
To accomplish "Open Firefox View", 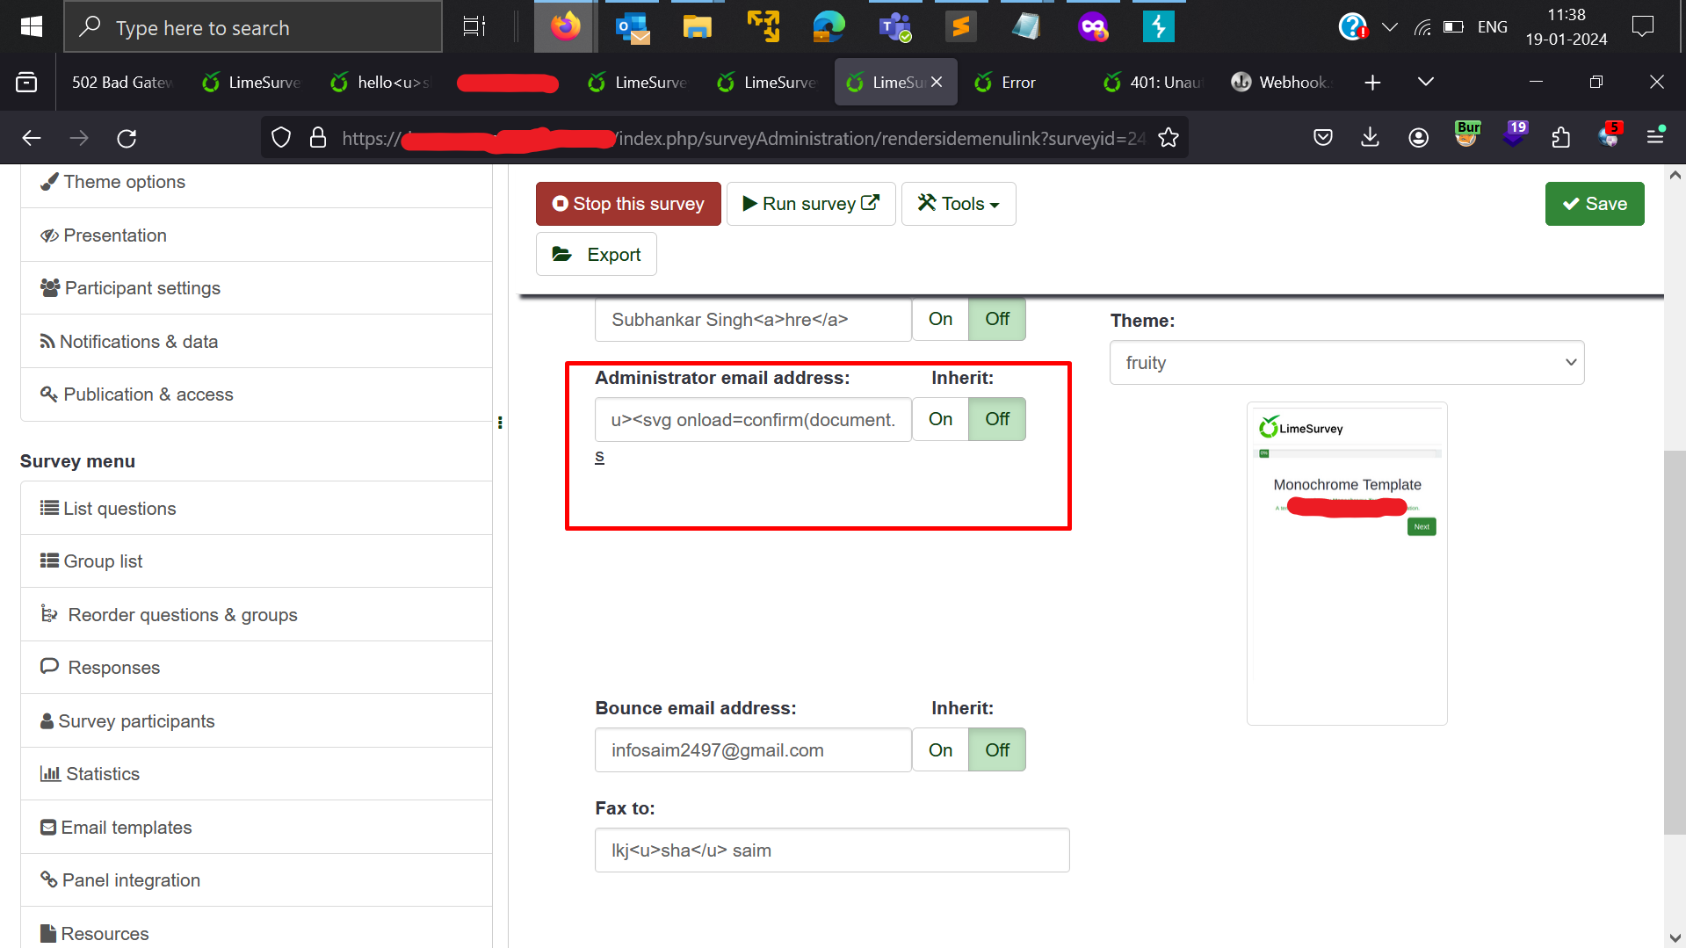I will coord(27,83).
